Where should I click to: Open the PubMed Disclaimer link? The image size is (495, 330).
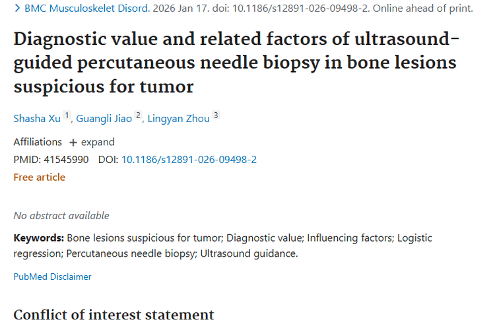click(x=52, y=277)
